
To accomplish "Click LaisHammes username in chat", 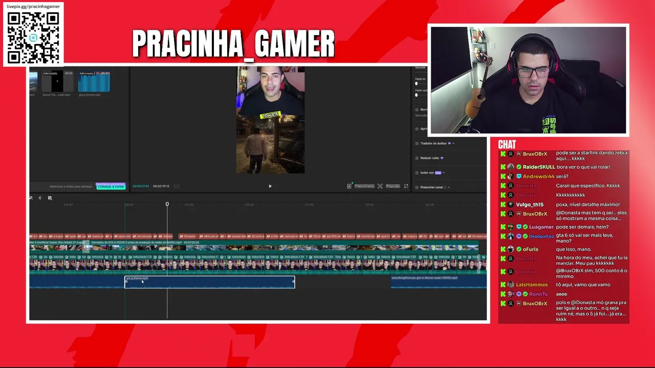I will coord(532,285).
